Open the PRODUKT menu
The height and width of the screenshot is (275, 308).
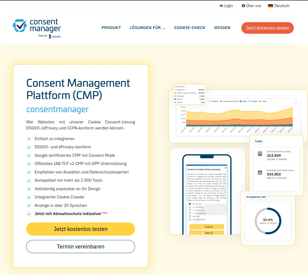111,28
